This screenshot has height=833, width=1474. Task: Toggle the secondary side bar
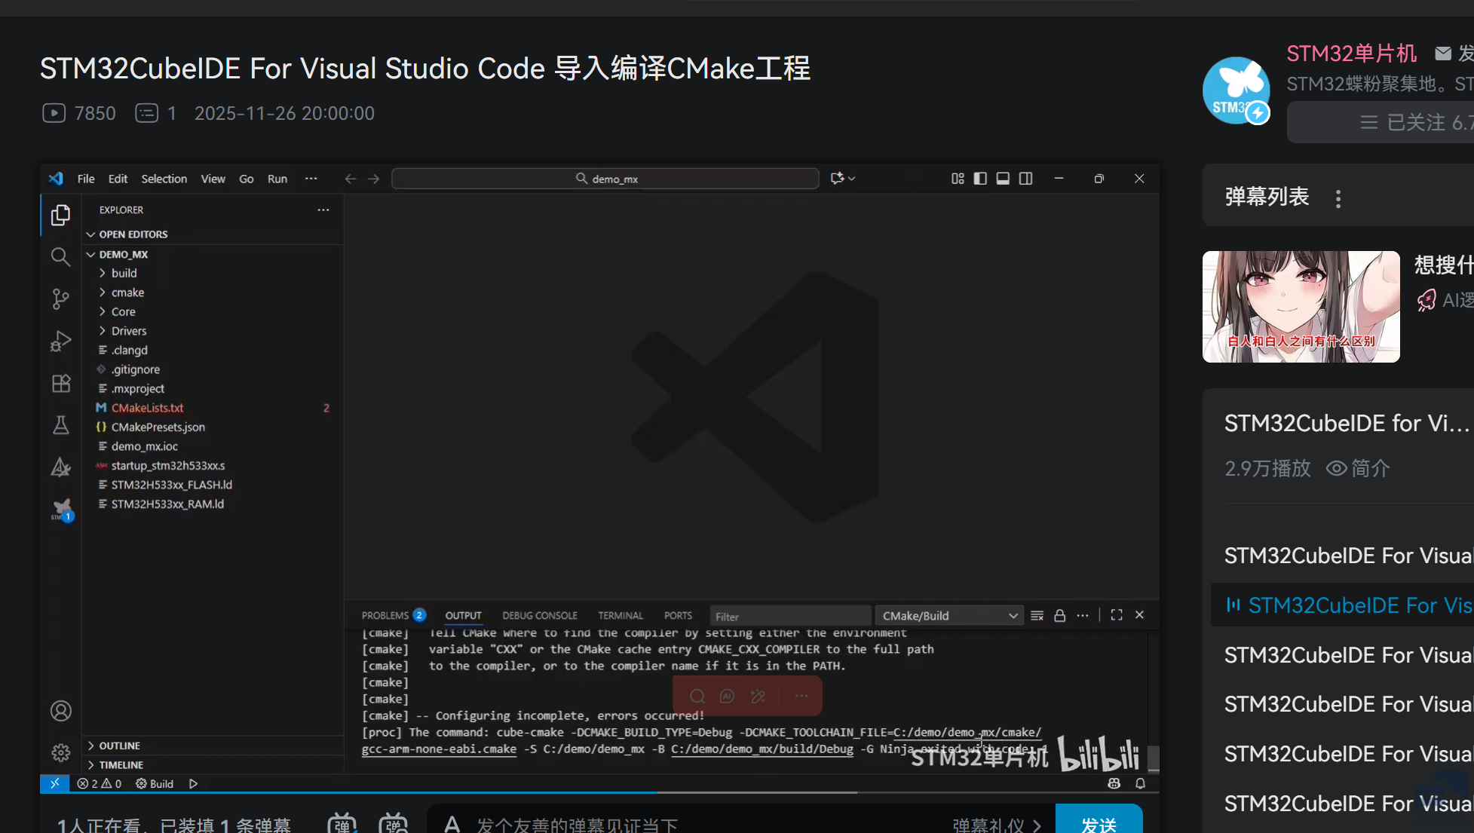click(x=1025, y=179)
